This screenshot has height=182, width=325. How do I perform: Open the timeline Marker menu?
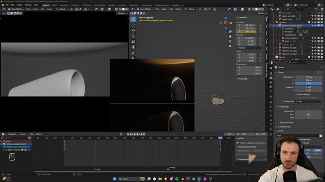[39, 134]
